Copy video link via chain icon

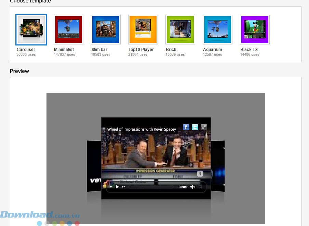204,127
